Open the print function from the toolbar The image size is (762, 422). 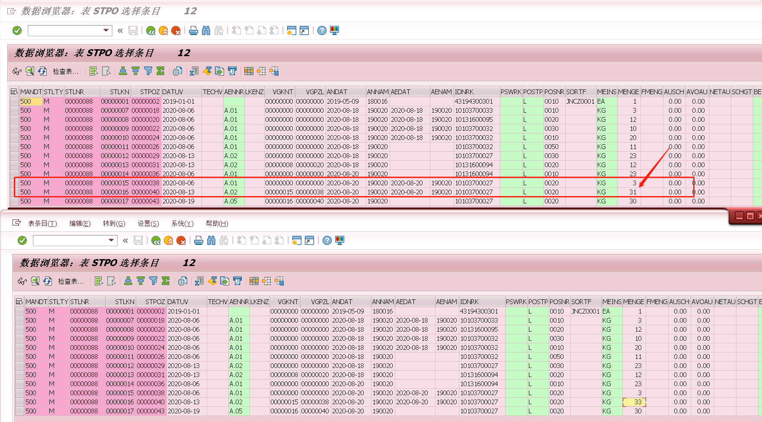(193, 30)
